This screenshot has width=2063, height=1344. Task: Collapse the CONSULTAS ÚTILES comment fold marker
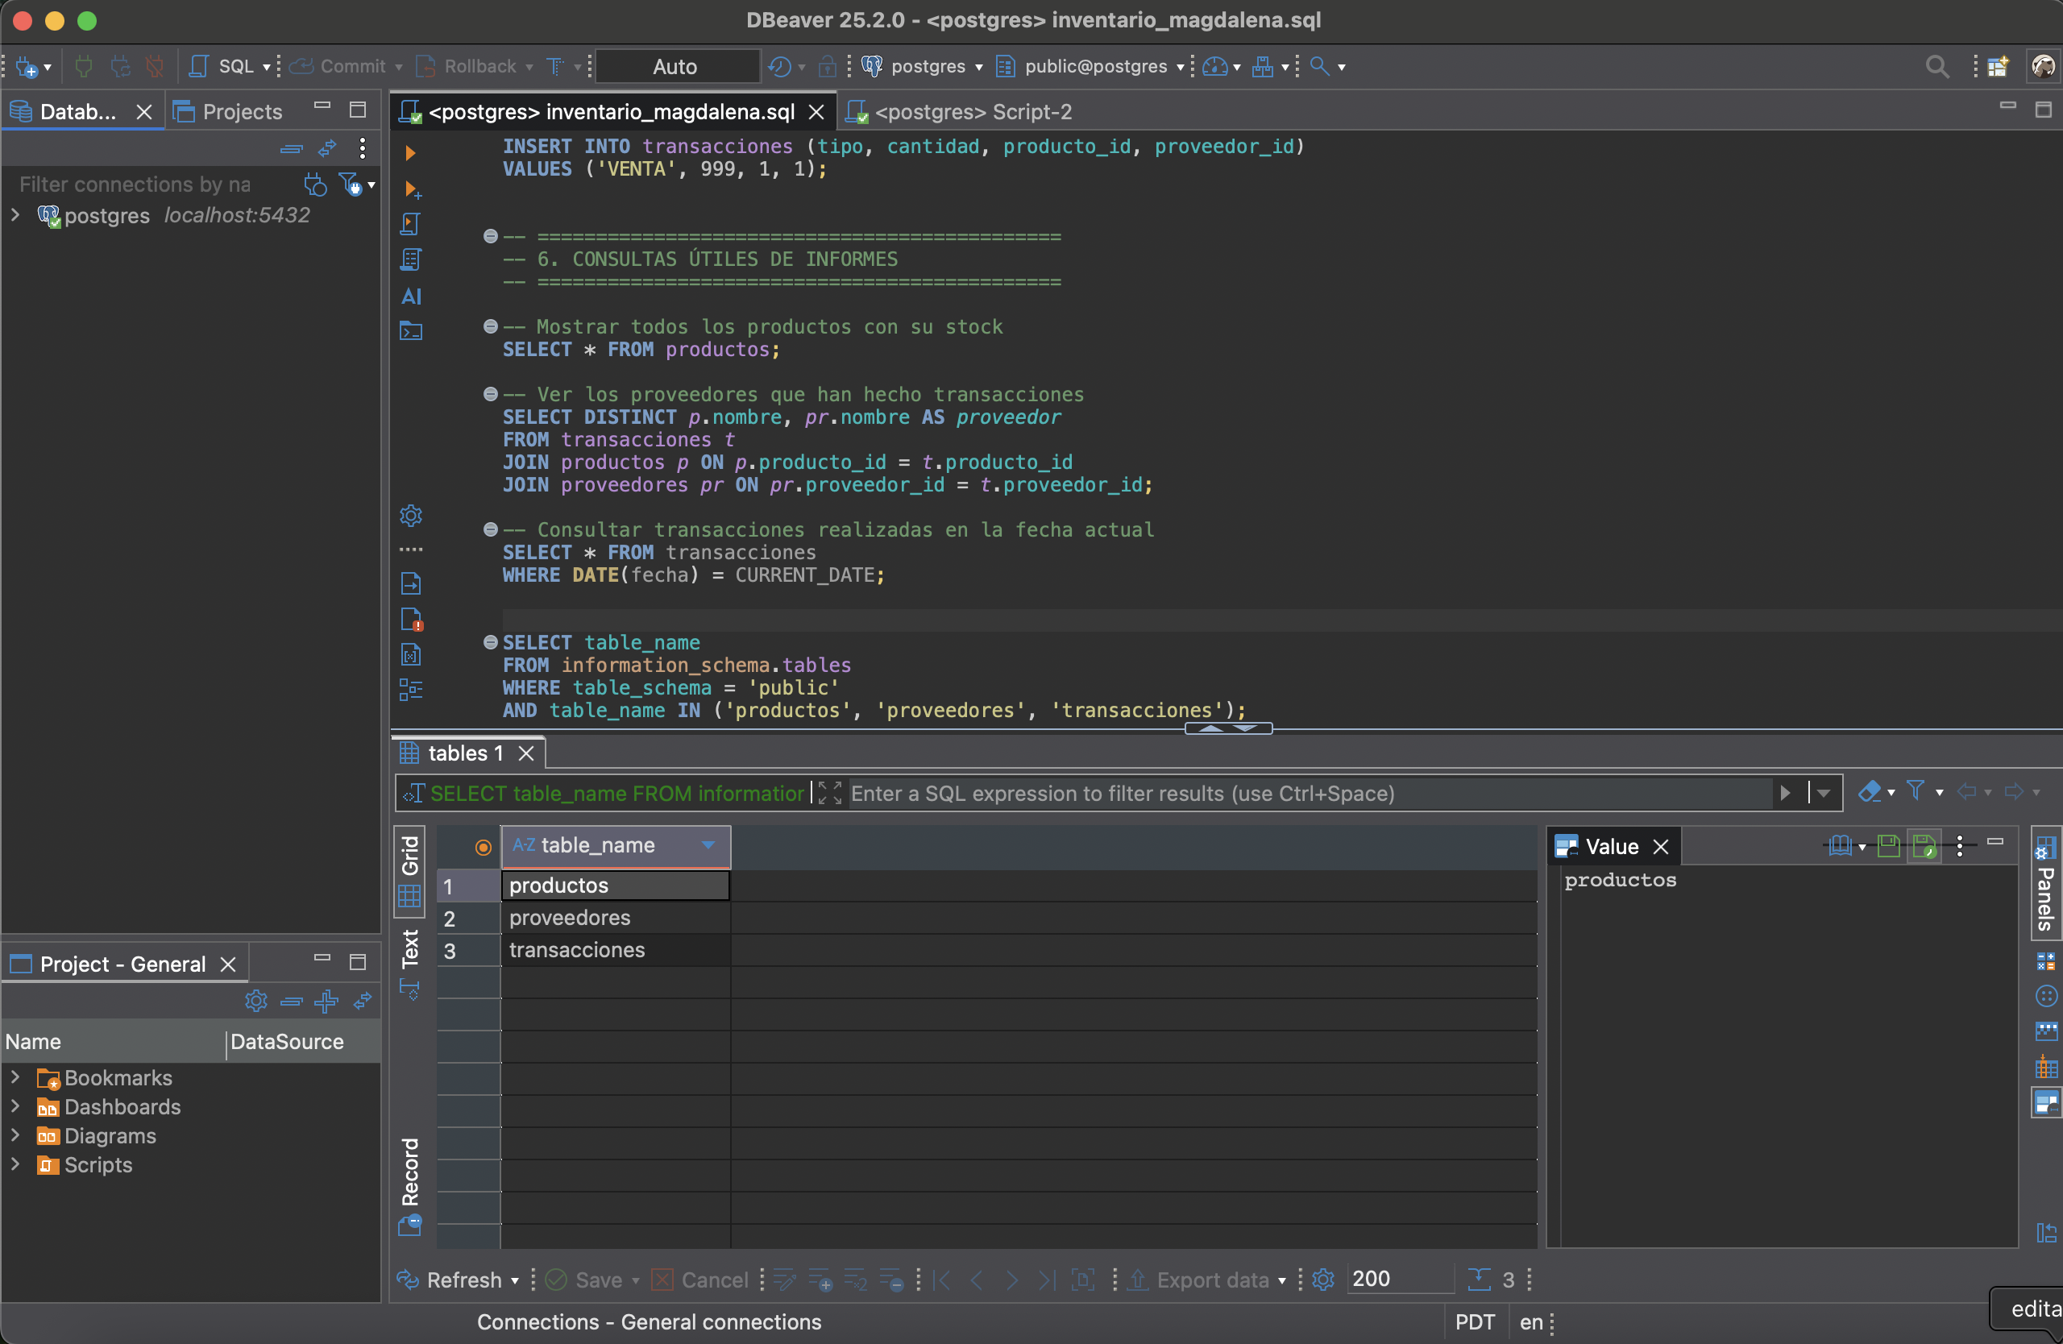point(491,236)
